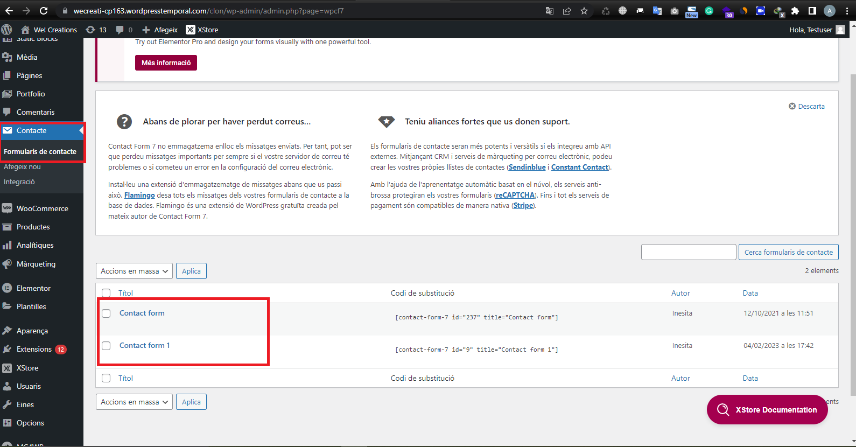
Task: Open the WooCommerce sidebar menu
Action: click(41, 208)
